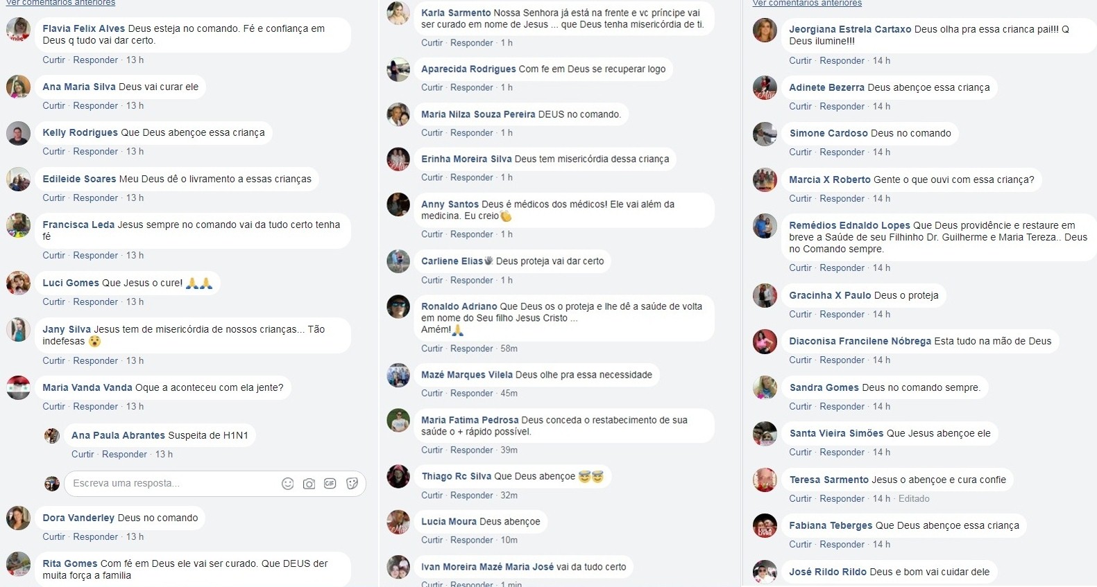This screenshot has width=1097, height=587.
Task: Open Diaconisa Francilene Nóbrega's avatar
Action: (x=765, y=342)
